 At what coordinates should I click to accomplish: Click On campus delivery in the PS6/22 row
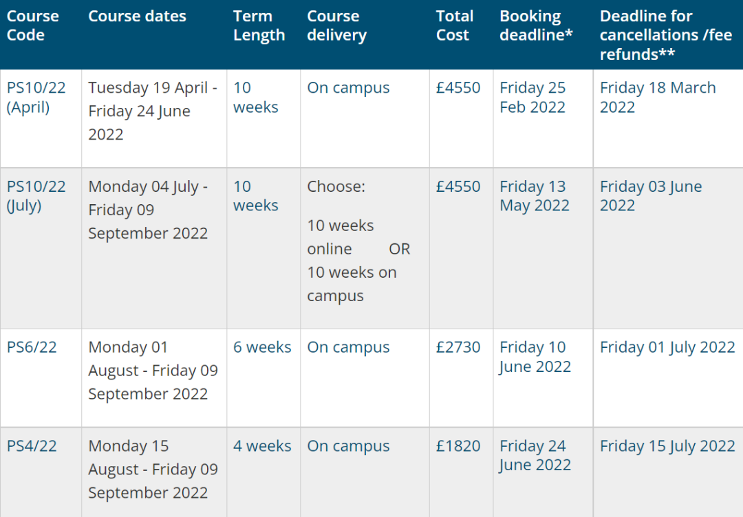(x=348, y=347)
